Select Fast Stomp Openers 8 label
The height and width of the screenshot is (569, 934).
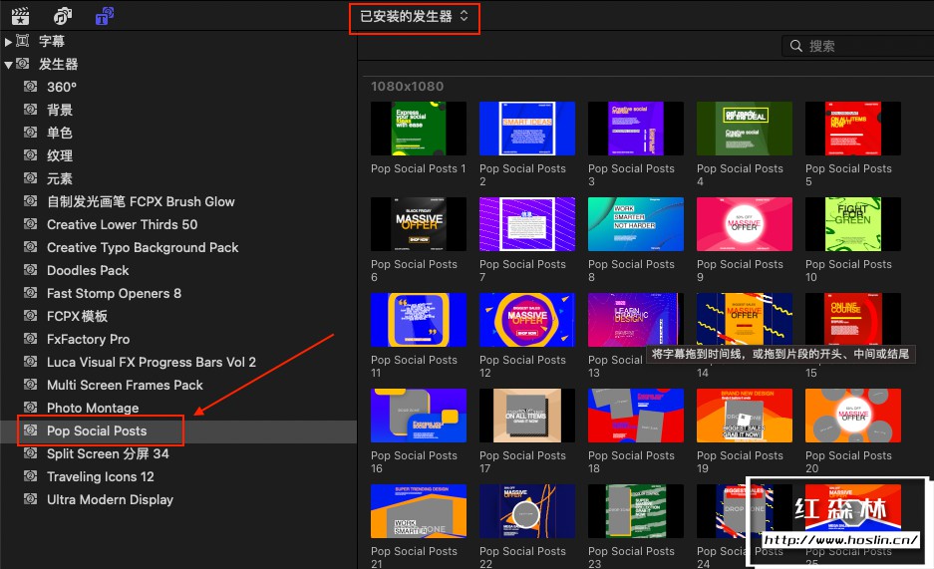pos(114,293)
